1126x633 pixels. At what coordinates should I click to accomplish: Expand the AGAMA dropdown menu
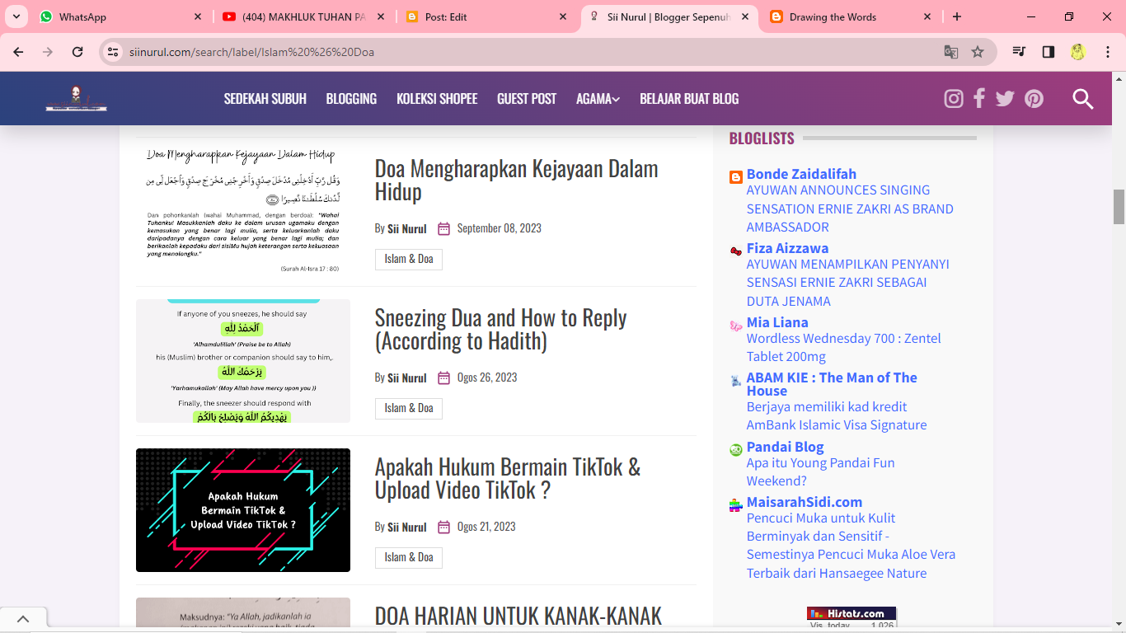[598, 99]
